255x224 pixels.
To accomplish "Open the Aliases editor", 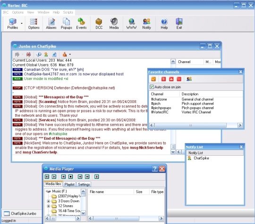I will tap(51, 24).
